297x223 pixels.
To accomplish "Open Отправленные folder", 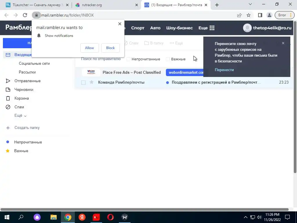I will coord(28,81).
